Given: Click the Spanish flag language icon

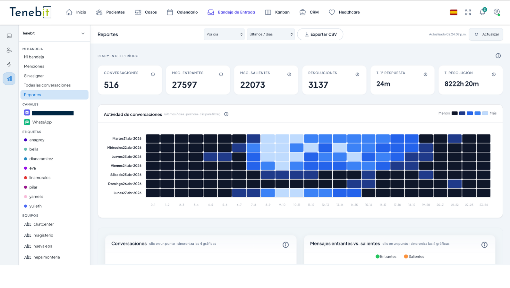Looking at the screenshot, I should pos(454,12).
